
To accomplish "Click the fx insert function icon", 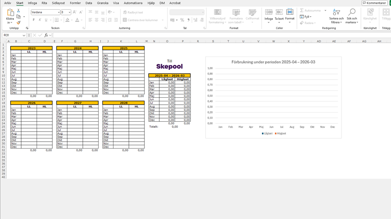I will coord(46,35).
